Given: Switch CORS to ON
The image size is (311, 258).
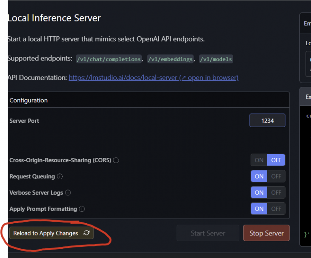Looking at the screenshot, I should (259, 160).
